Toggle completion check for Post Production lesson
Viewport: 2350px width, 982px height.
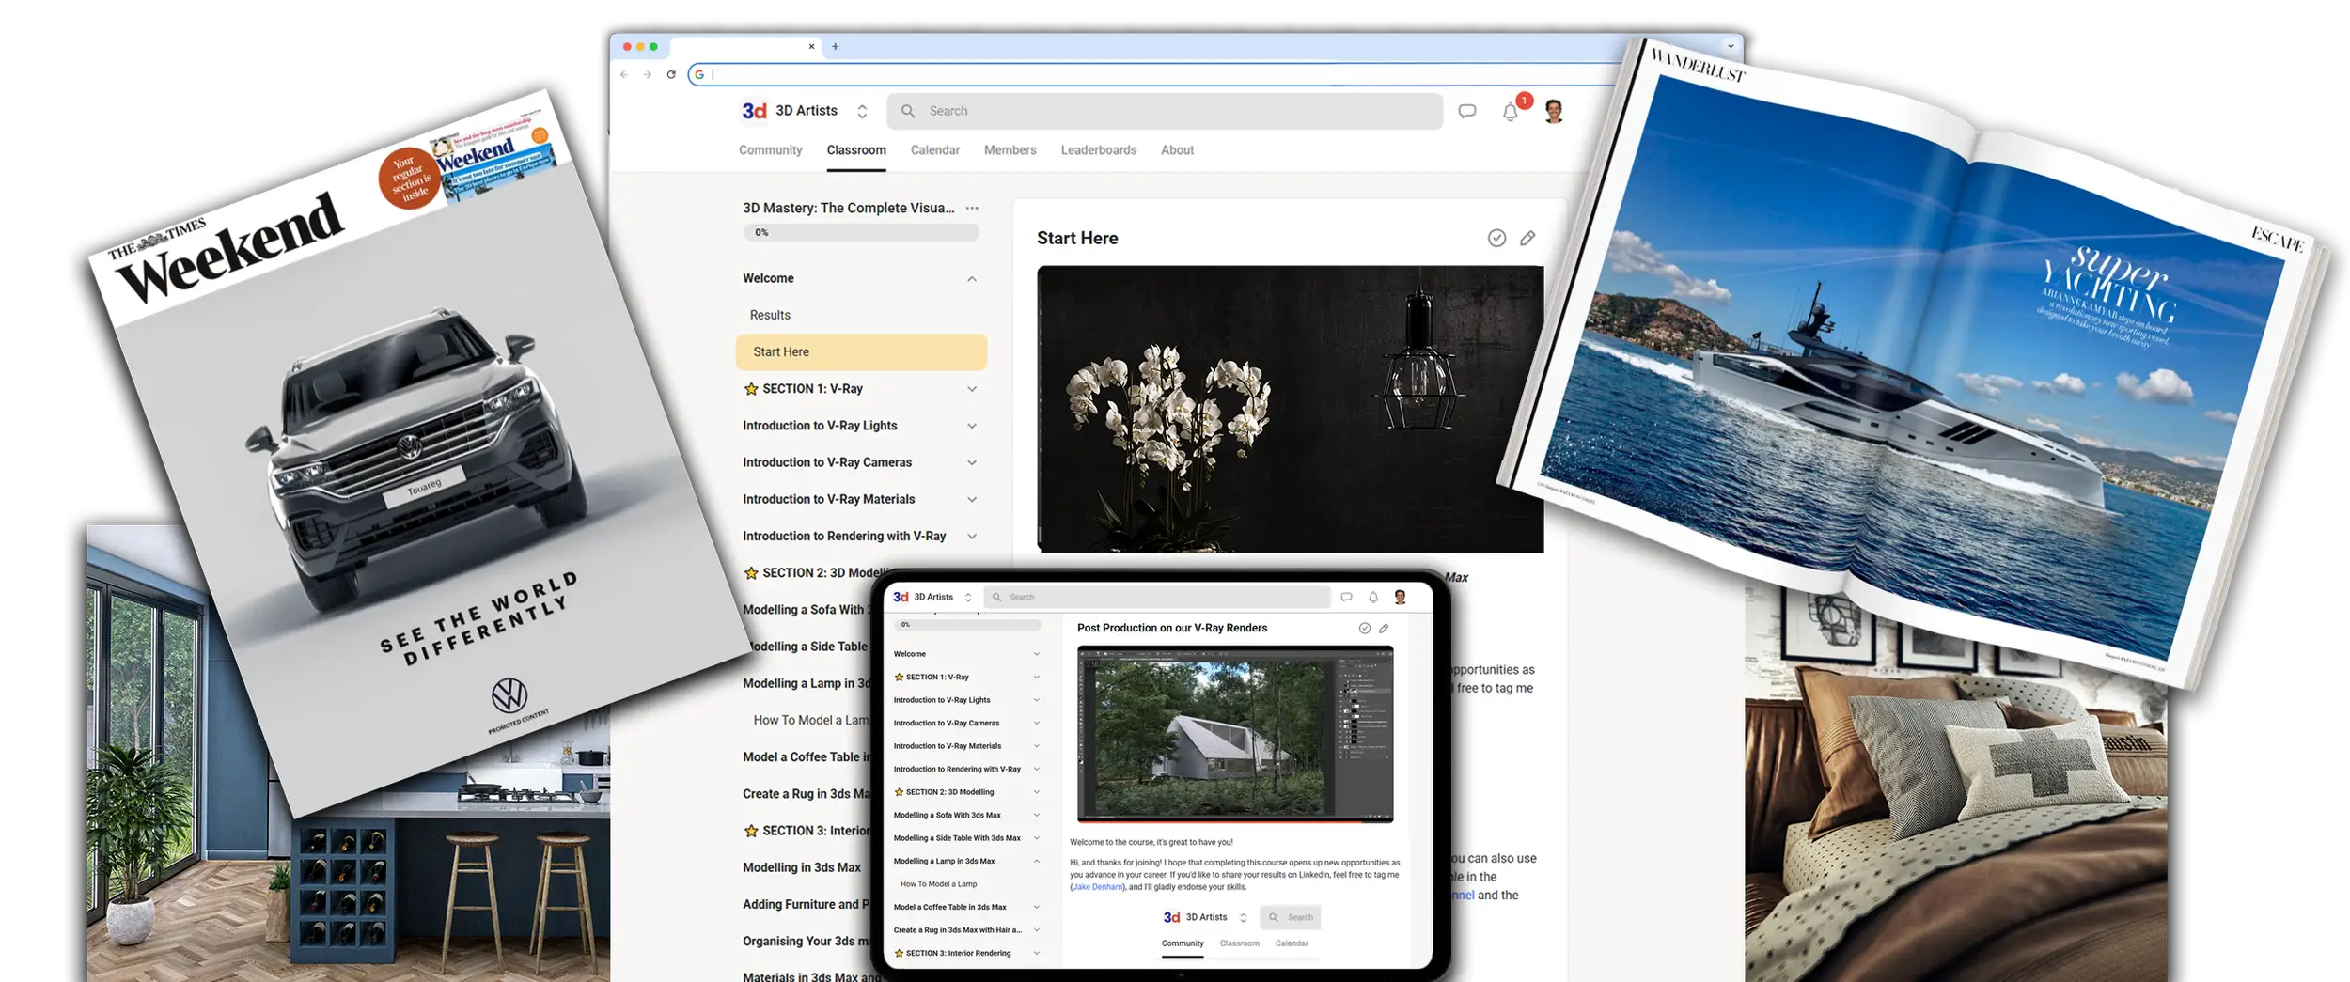point(1364,629)
